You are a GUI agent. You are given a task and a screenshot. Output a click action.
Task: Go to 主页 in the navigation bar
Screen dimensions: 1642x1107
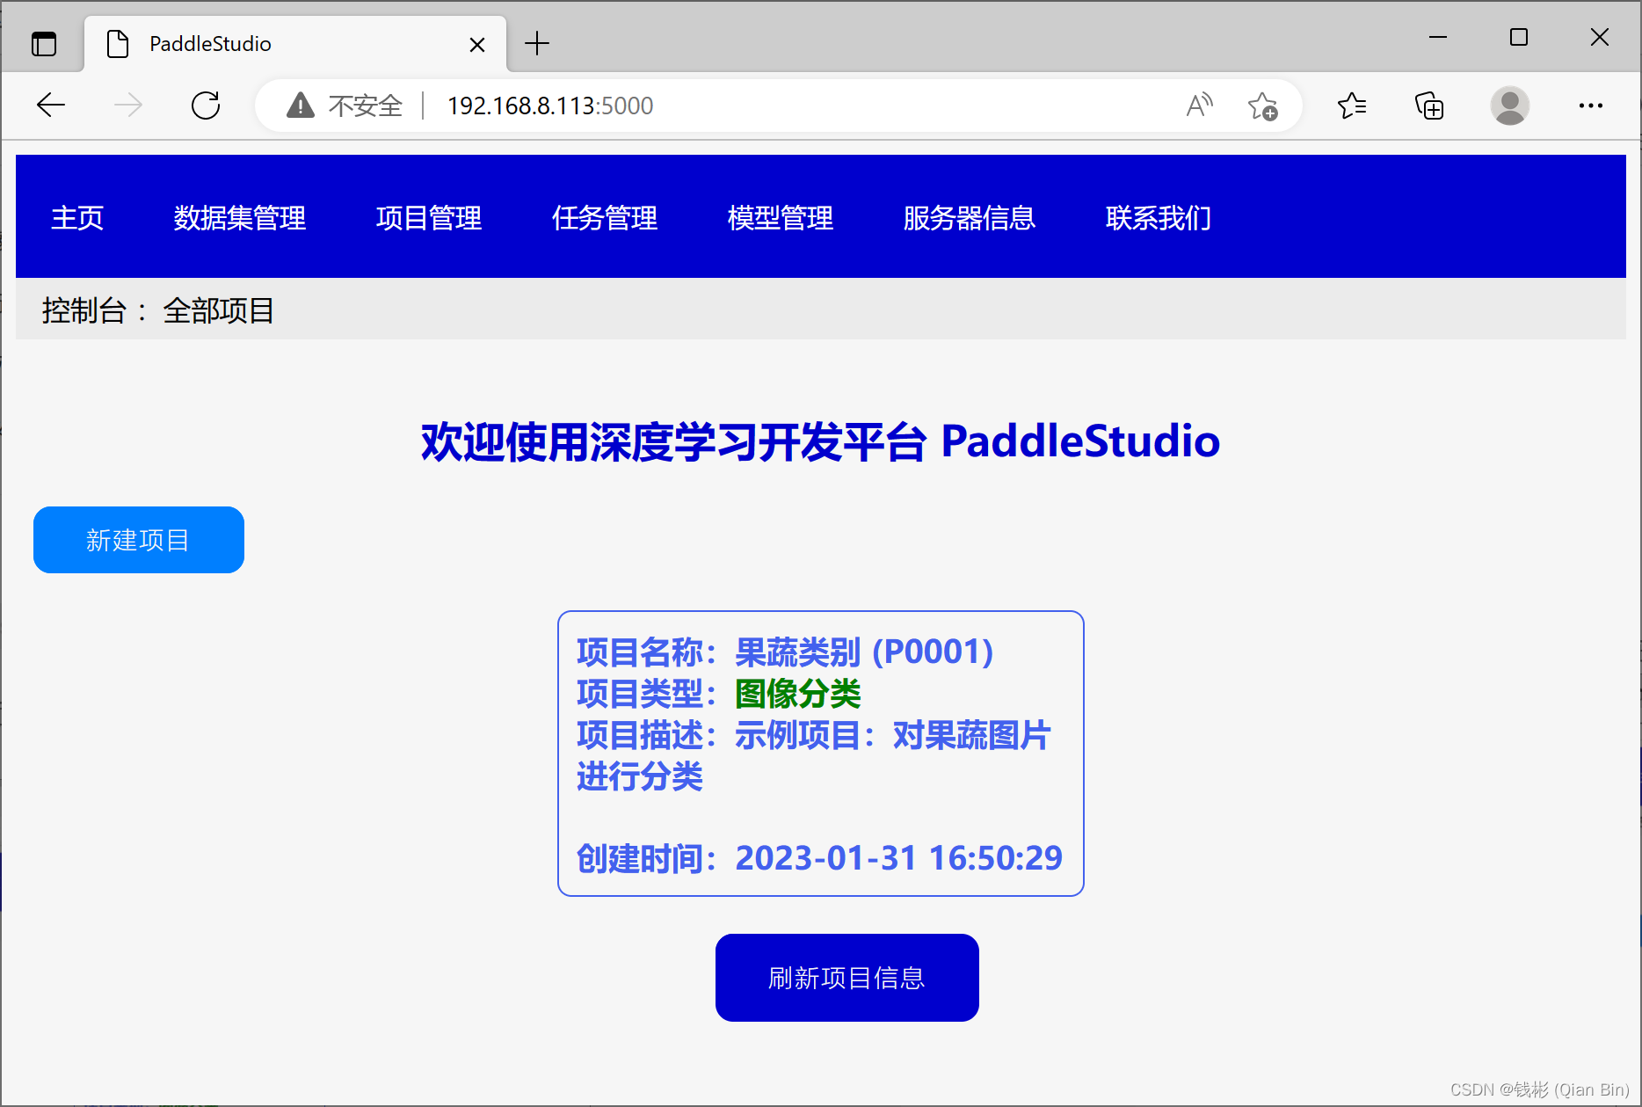[77, 217]
